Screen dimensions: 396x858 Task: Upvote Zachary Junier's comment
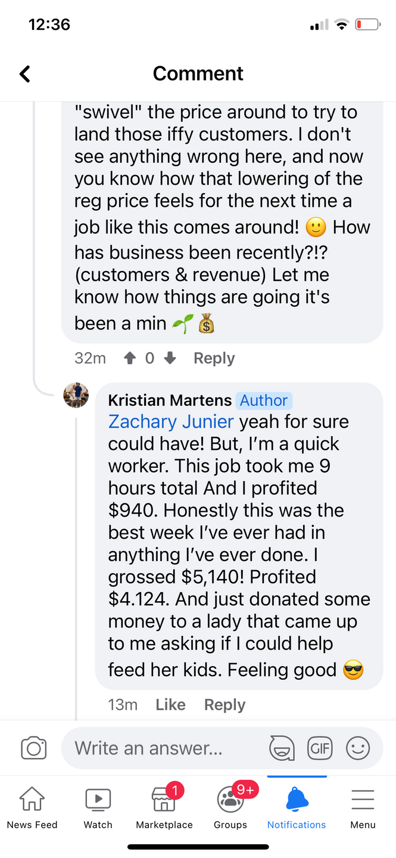tap(129, 358)
